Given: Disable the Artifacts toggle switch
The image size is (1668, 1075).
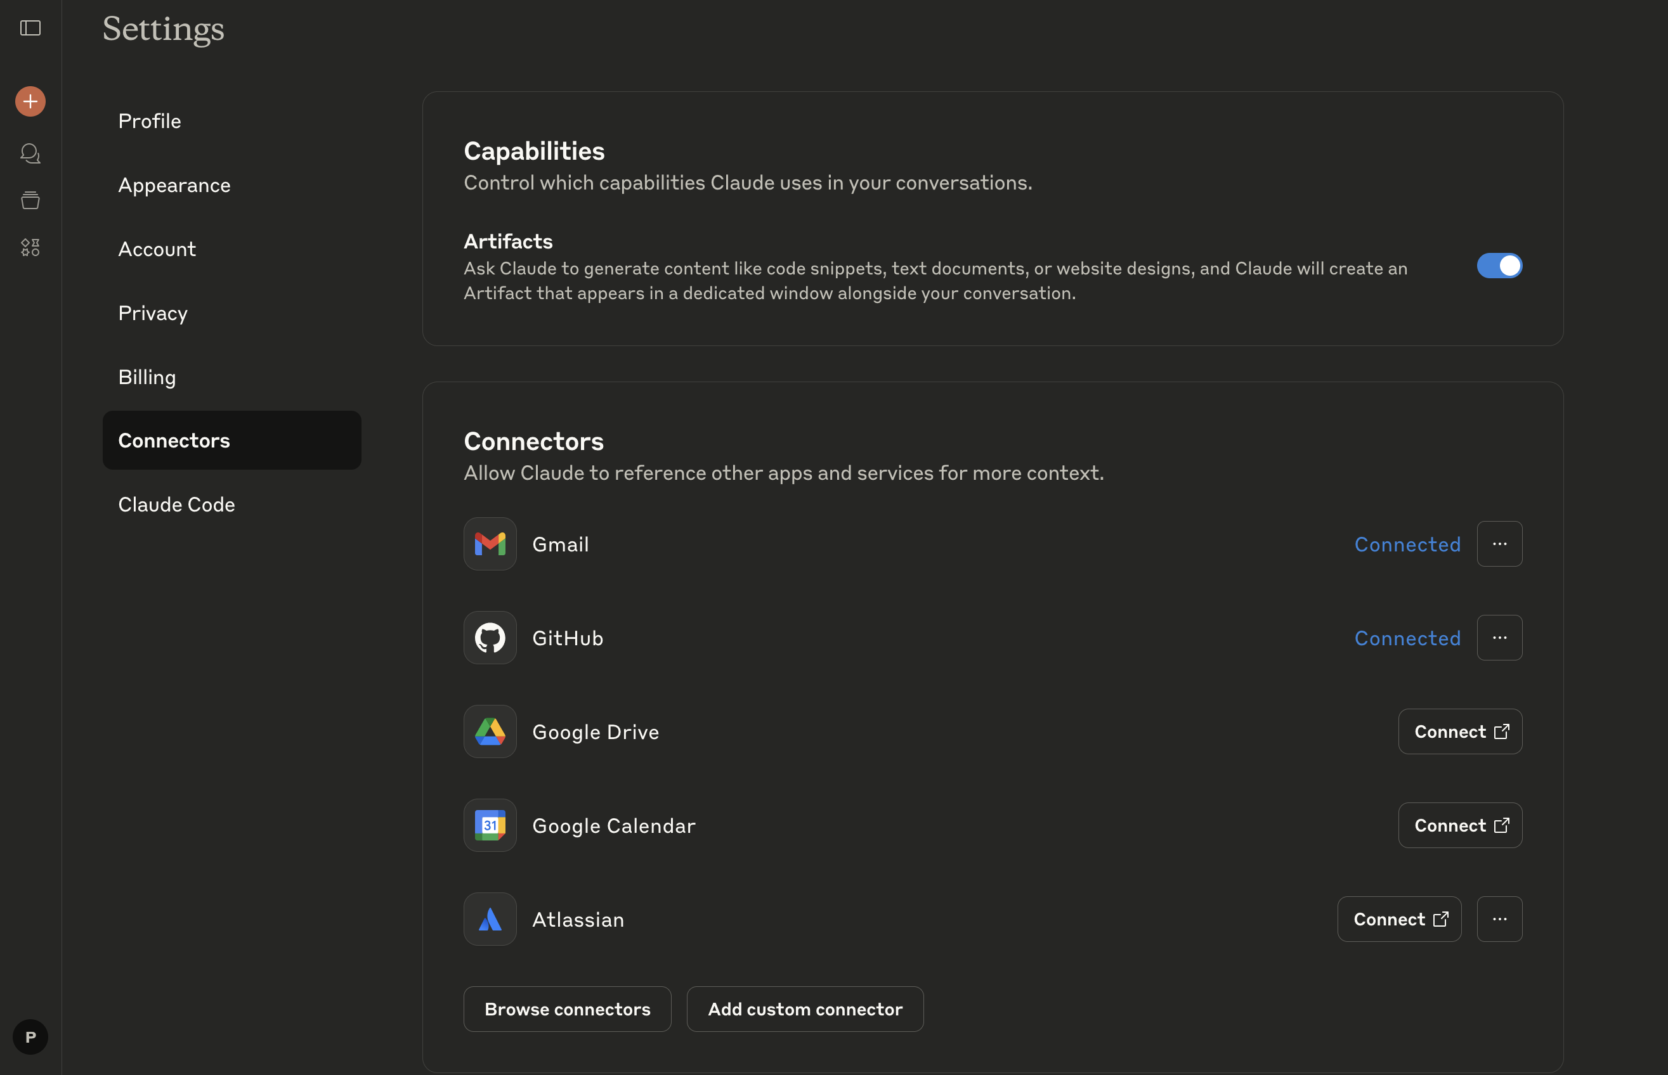Looking at the screenshot, I should point(1499,266).
